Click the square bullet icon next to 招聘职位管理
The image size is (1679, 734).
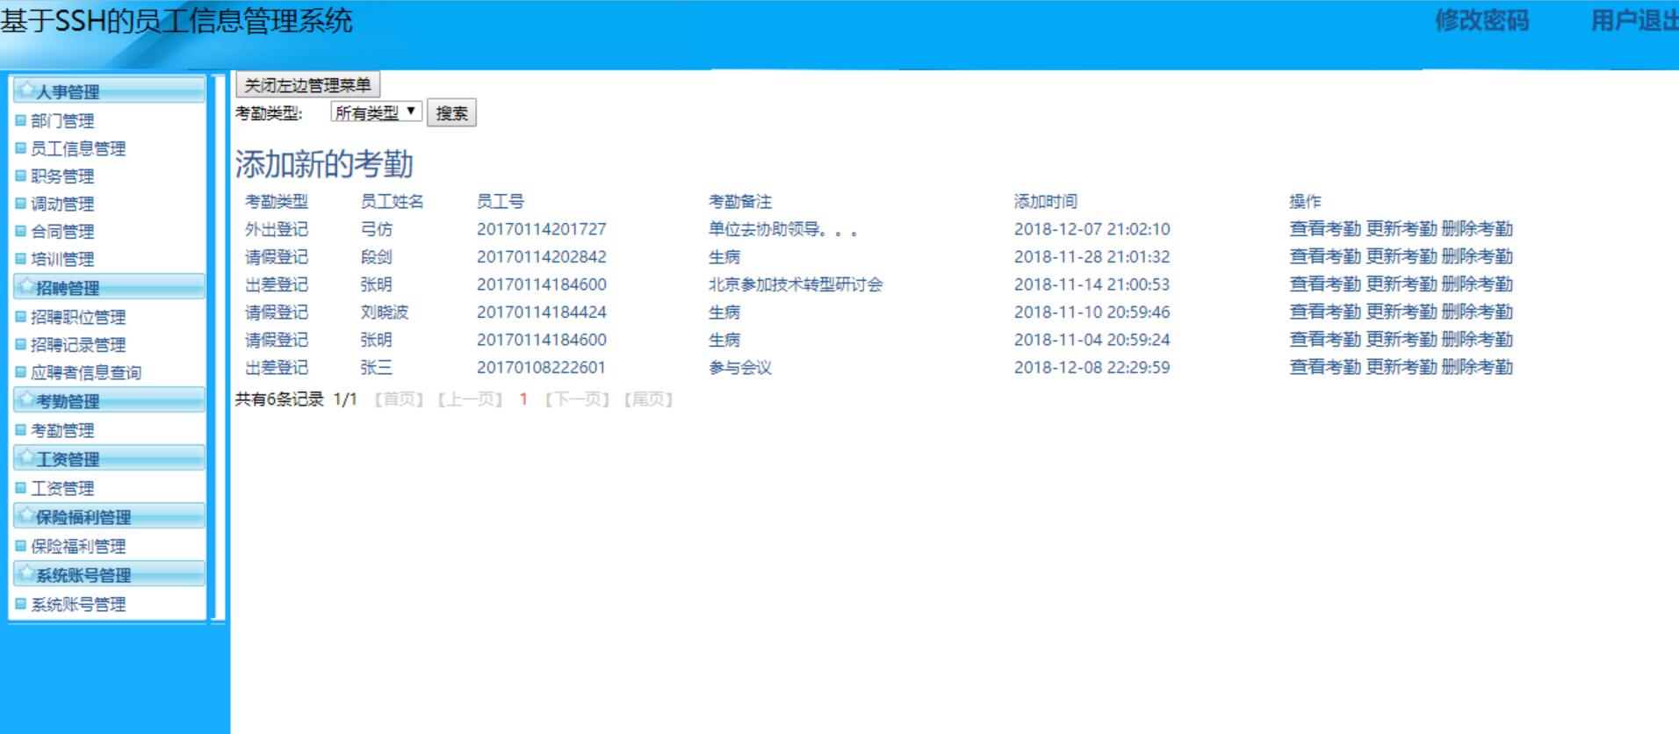point(21,317)
